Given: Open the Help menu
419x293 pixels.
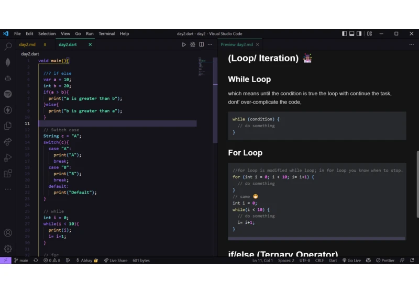Looking at the screenshot, I should 124,33.
